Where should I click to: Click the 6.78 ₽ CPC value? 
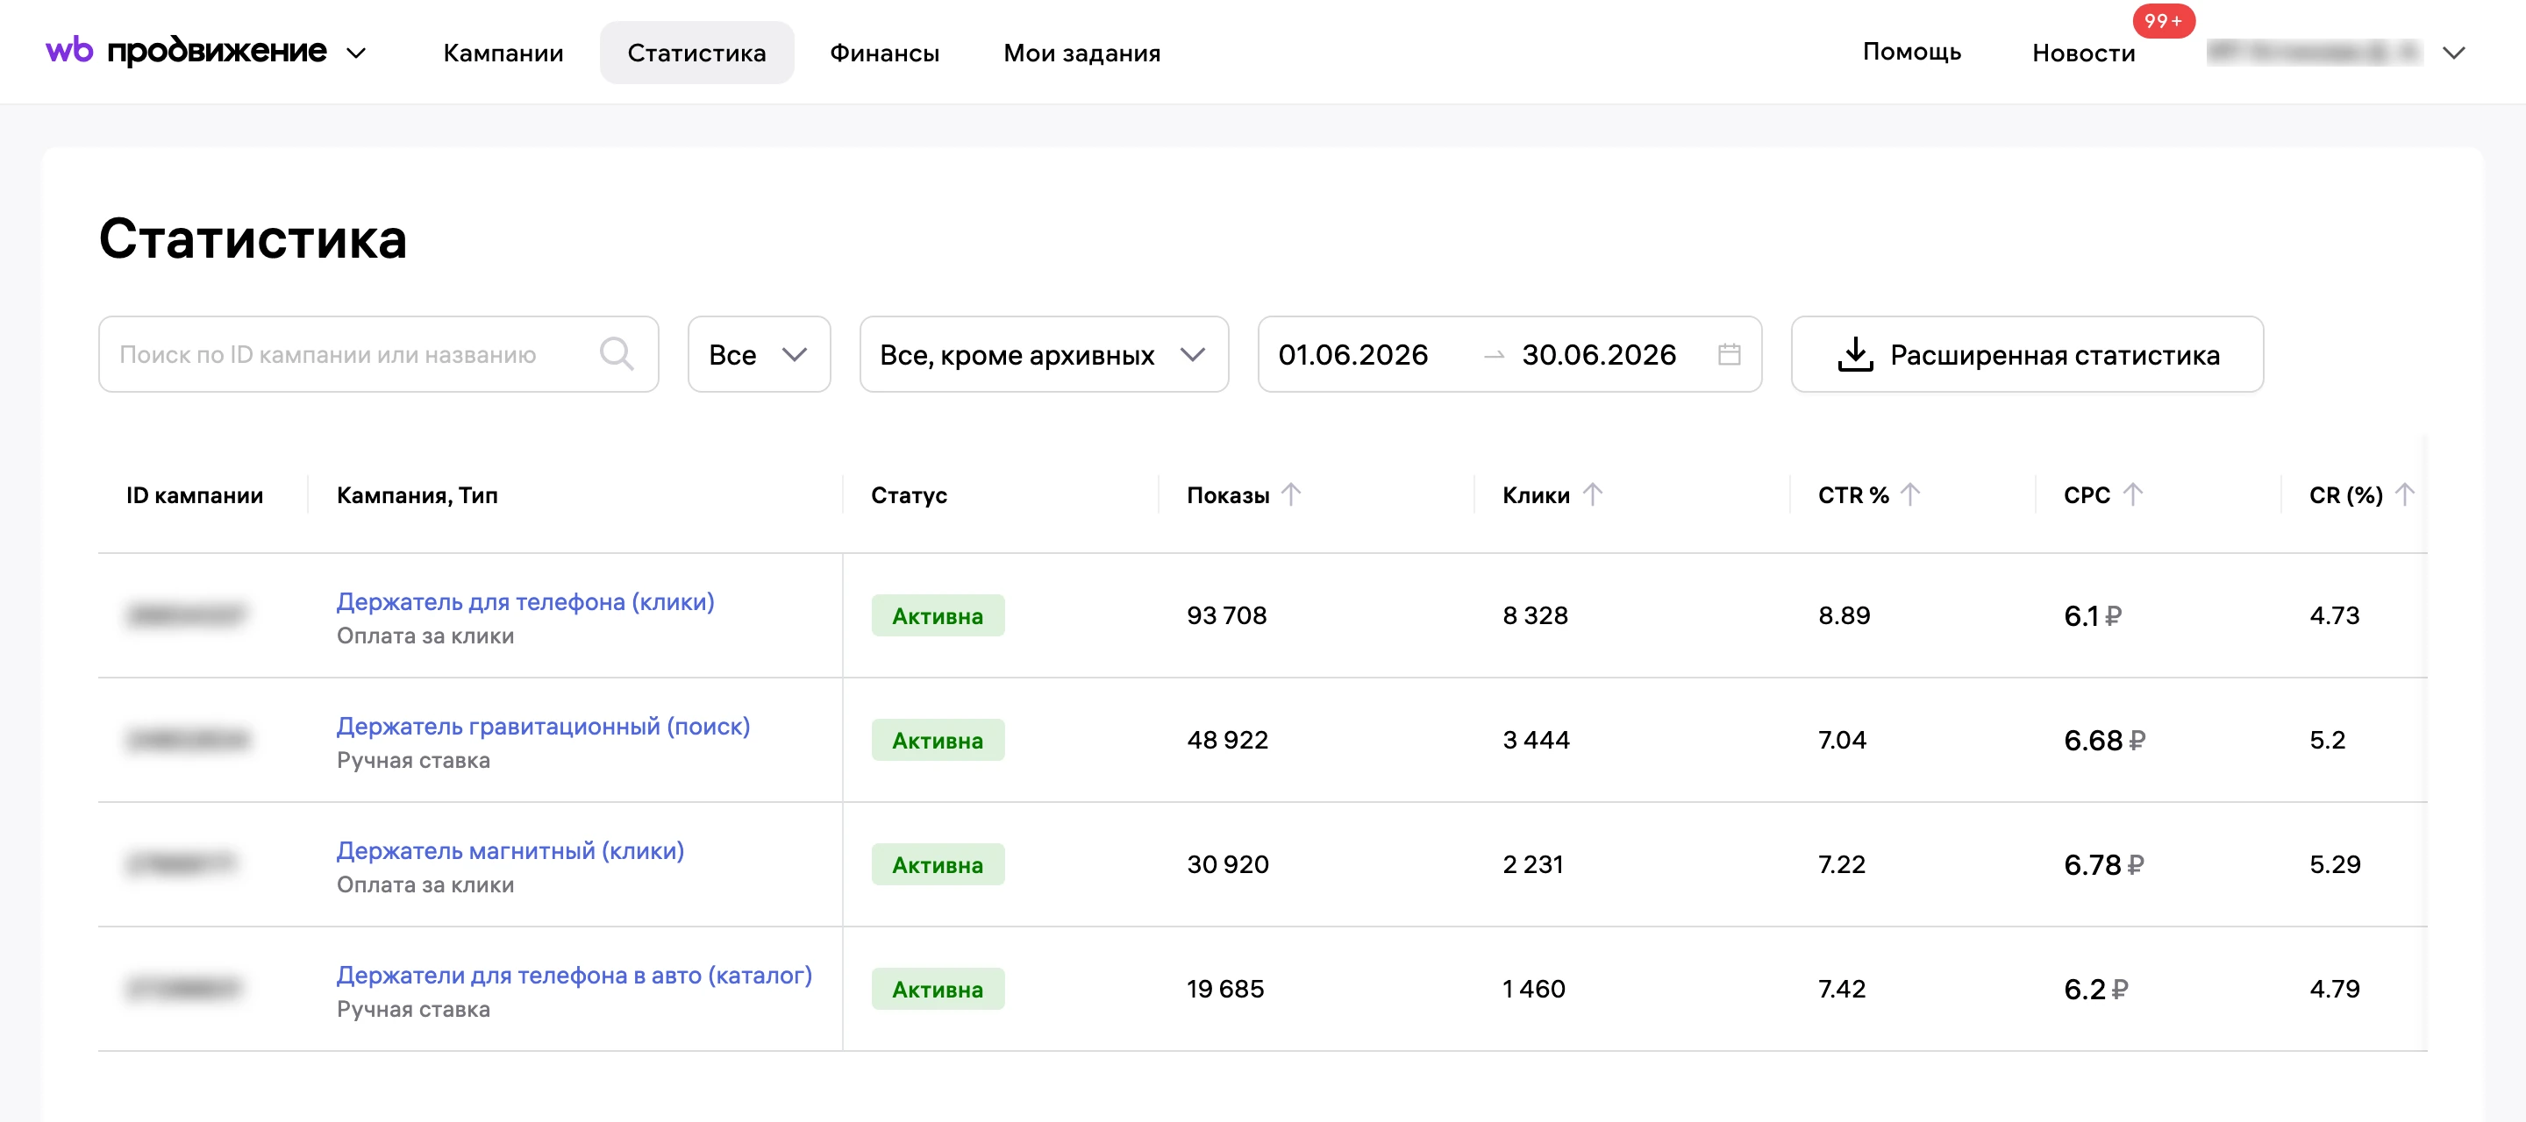tap(2103, 864)
